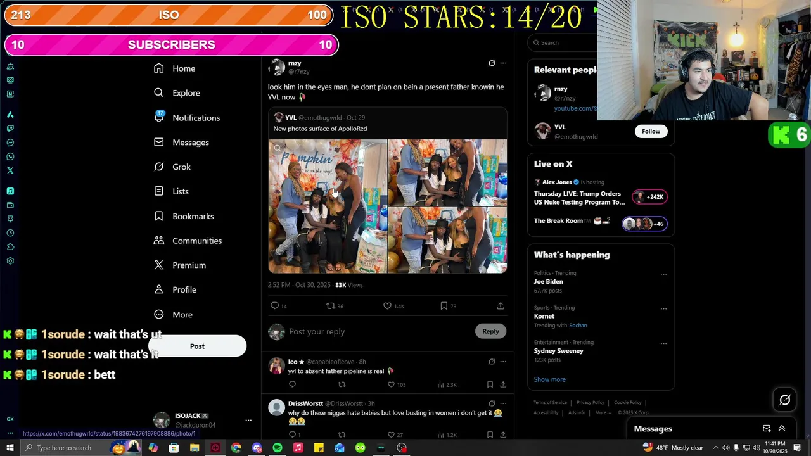The height and width of the screenshot is (456, 811).
Task: Share rmzy's post via share icon
Action: coord(501,306)
